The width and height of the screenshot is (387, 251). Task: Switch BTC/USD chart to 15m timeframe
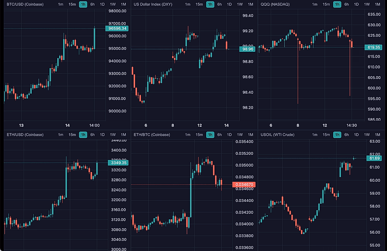pyautogui.click(x=72, y=4)
